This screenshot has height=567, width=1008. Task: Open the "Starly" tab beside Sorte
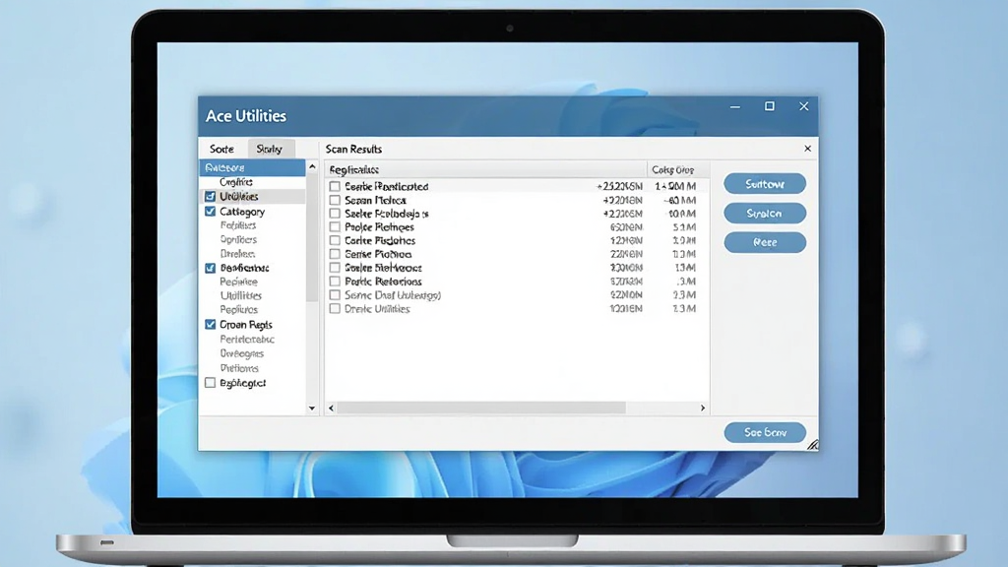click(x=270, y=150)
